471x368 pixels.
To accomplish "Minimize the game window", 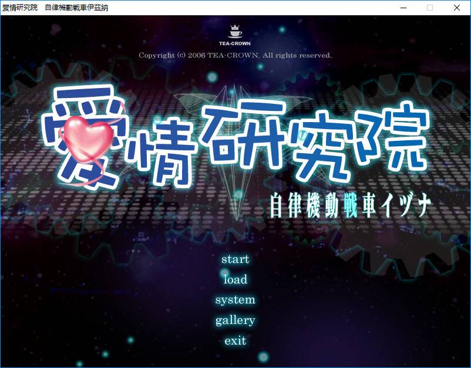I will (403, 8).
